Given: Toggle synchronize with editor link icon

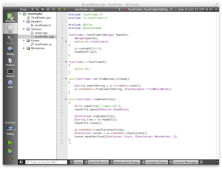Looking at the screenshot, I should (x=42, y=9).
